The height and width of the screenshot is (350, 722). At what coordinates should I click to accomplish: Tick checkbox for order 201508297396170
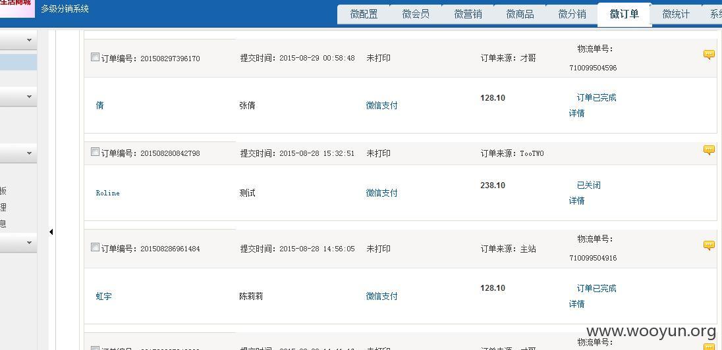pos(95,57)
